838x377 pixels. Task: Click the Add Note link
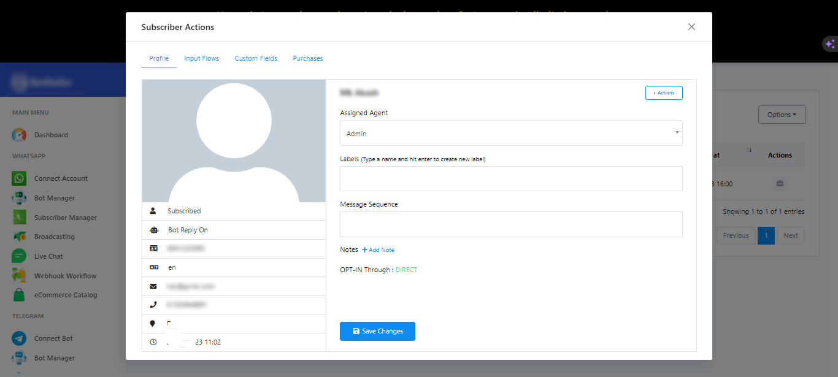(378, 250)
